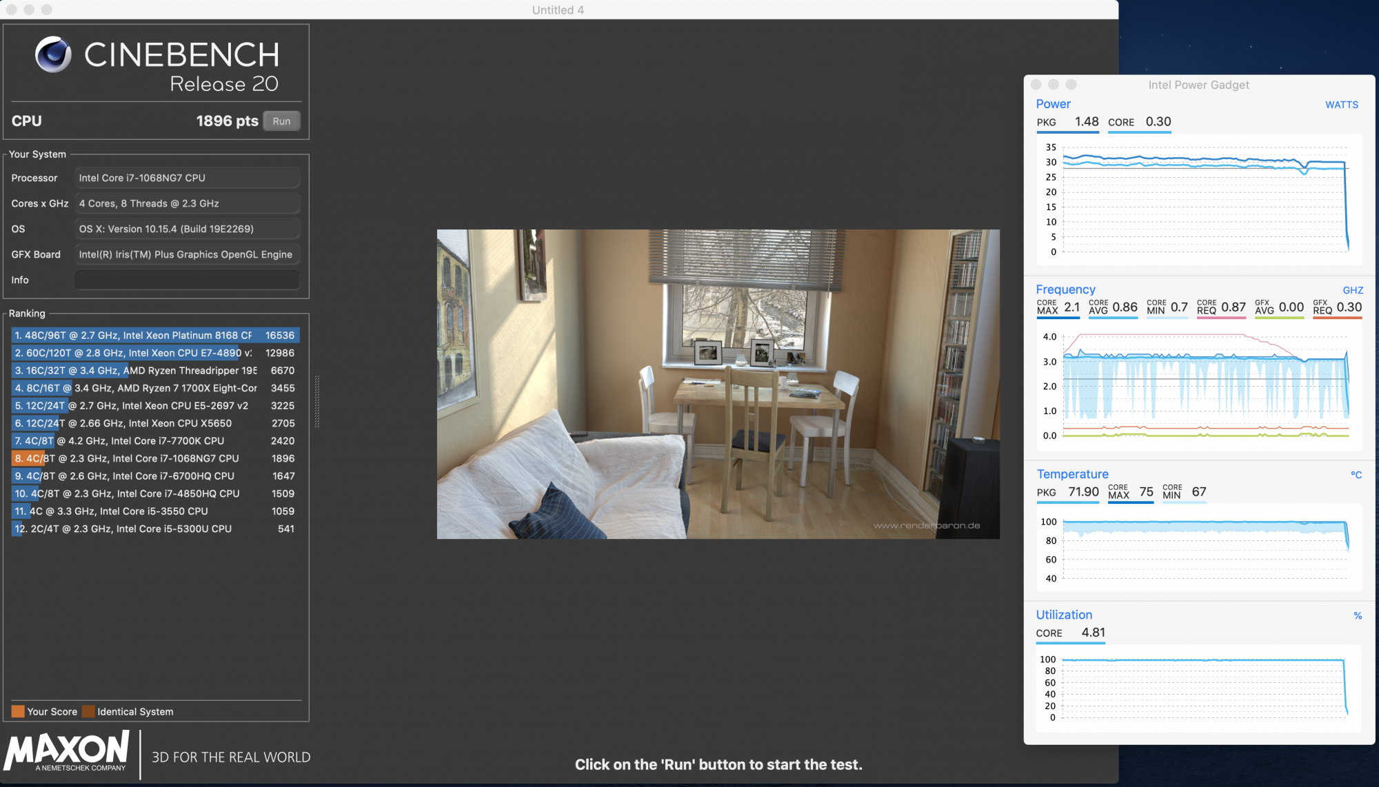The height and width of the screenshot is (787, 1379).
Task: Click the CORE MIN 0.7 frequency reading
Action: tap(1167, 307)
